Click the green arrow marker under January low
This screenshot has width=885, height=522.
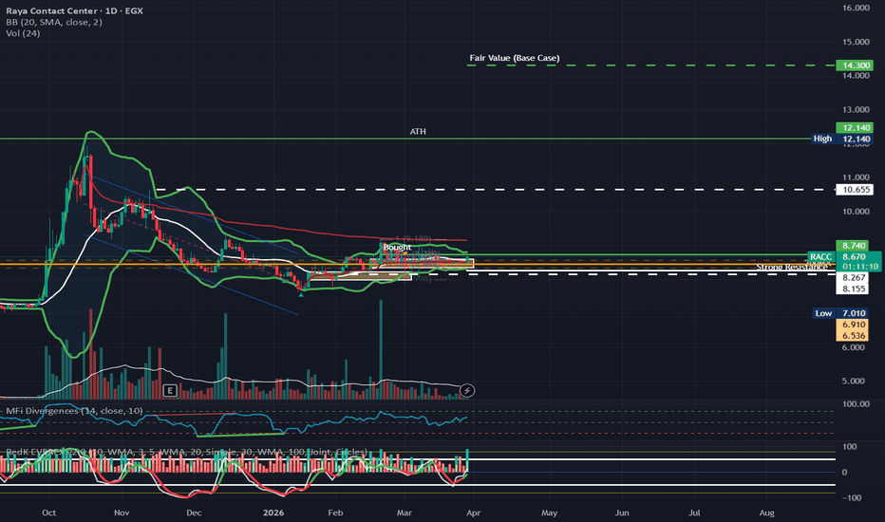302,294
